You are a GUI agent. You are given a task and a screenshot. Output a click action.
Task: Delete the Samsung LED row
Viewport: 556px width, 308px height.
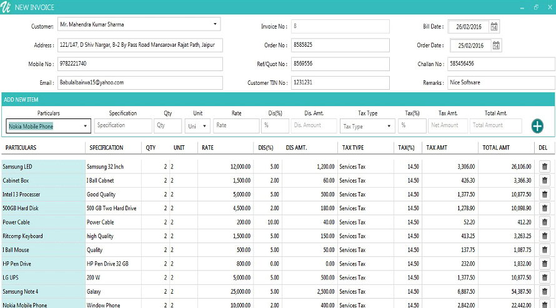[544, 166]
